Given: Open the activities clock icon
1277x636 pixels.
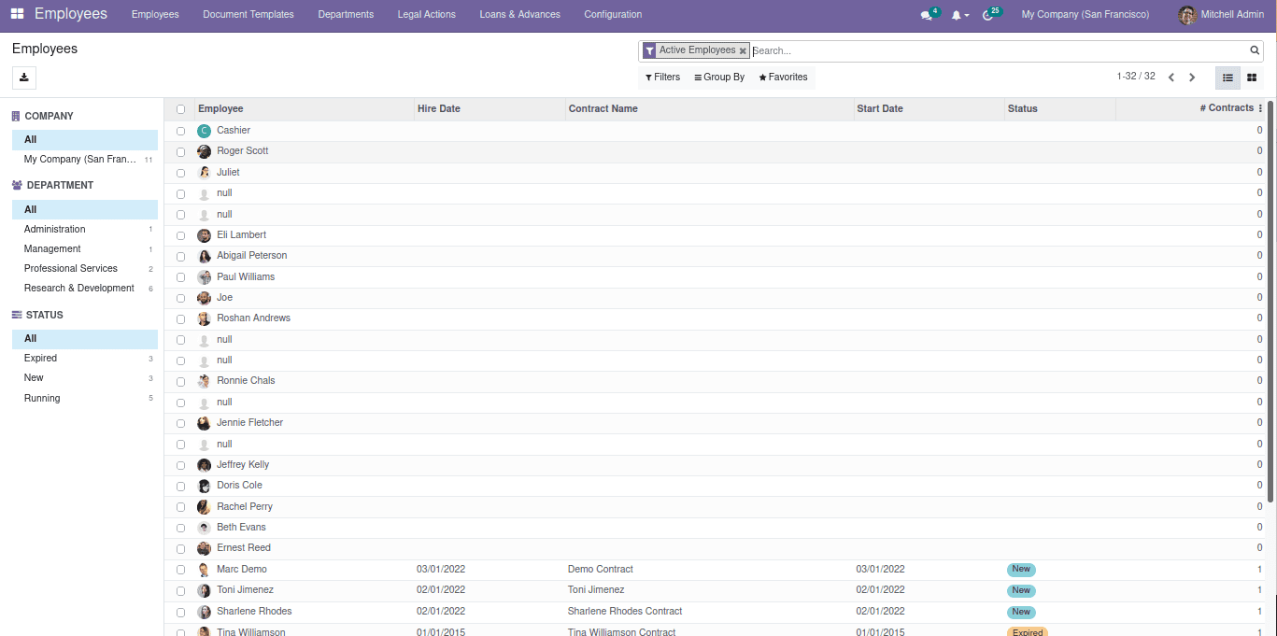Looking at the screenshot, I should 987,15.
